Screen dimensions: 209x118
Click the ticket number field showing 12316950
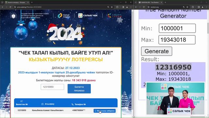[x=52, y=87]
